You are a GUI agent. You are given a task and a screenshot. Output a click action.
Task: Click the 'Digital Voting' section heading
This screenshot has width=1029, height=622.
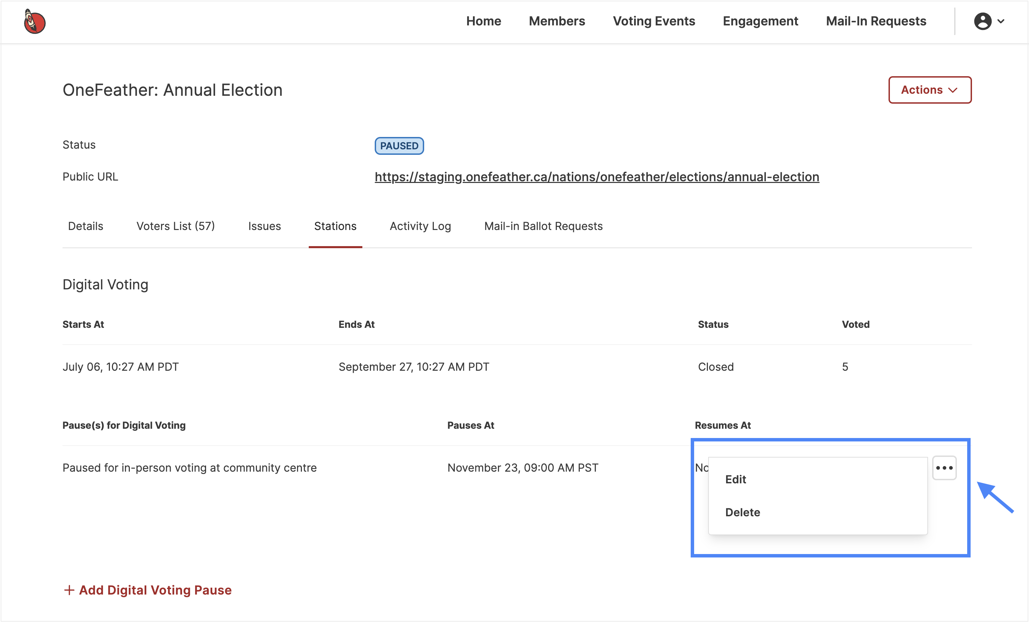[105, 285]
